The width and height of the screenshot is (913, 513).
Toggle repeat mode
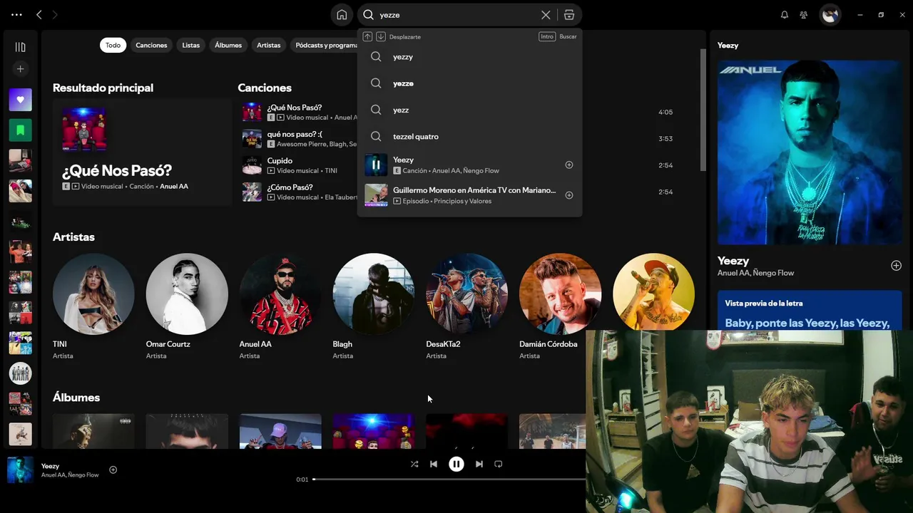[x=499, y=464]
